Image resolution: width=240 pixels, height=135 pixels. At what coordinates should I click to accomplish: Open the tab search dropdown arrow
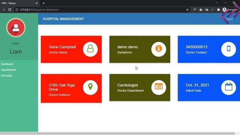click(217, 3)
